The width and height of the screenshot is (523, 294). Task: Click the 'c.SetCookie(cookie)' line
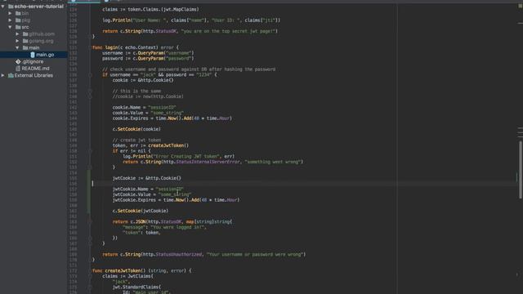pyautogui.click(x=136, y=129)
